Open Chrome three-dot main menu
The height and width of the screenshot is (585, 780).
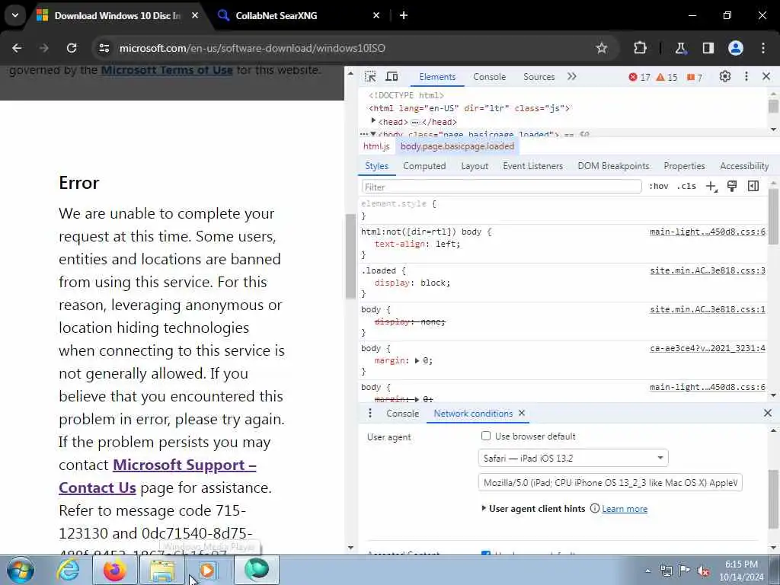click(x=763, y=48)
